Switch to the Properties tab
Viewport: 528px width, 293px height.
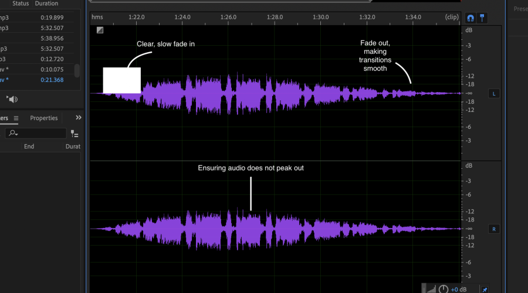point(44,118)
